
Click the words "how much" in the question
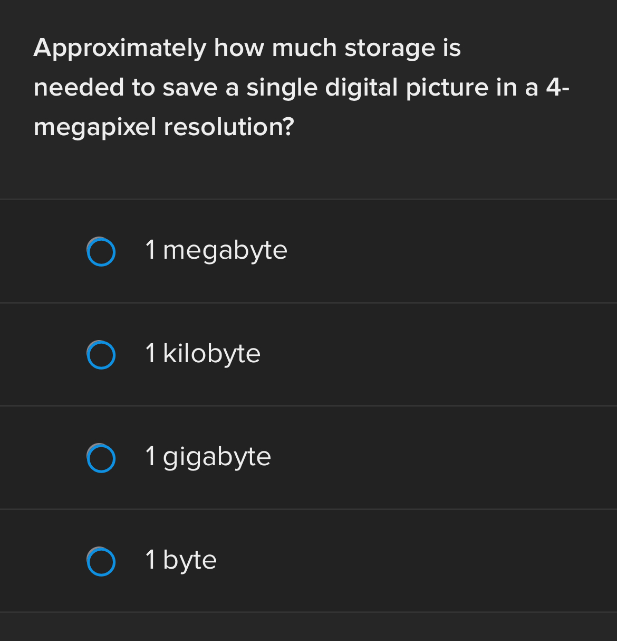(275, 48)
